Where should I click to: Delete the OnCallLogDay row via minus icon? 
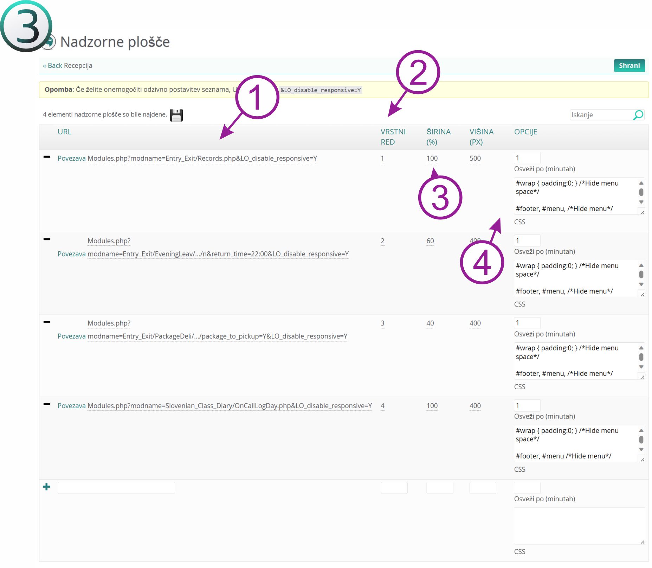[x=47, y=404]
